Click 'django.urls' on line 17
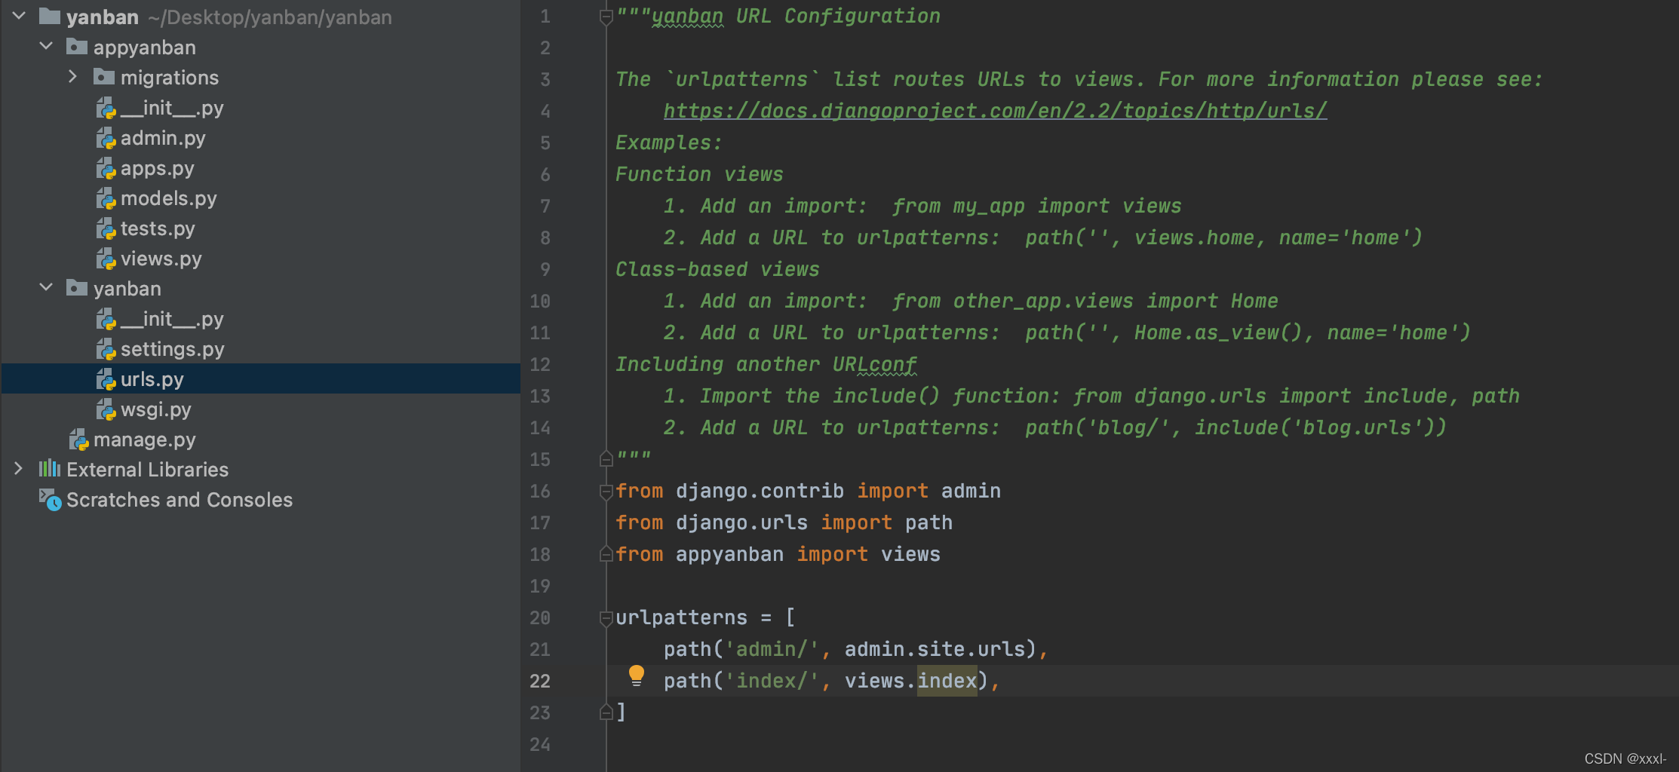This screenshot has height=772, width=1679. click(x=741, y=522)
